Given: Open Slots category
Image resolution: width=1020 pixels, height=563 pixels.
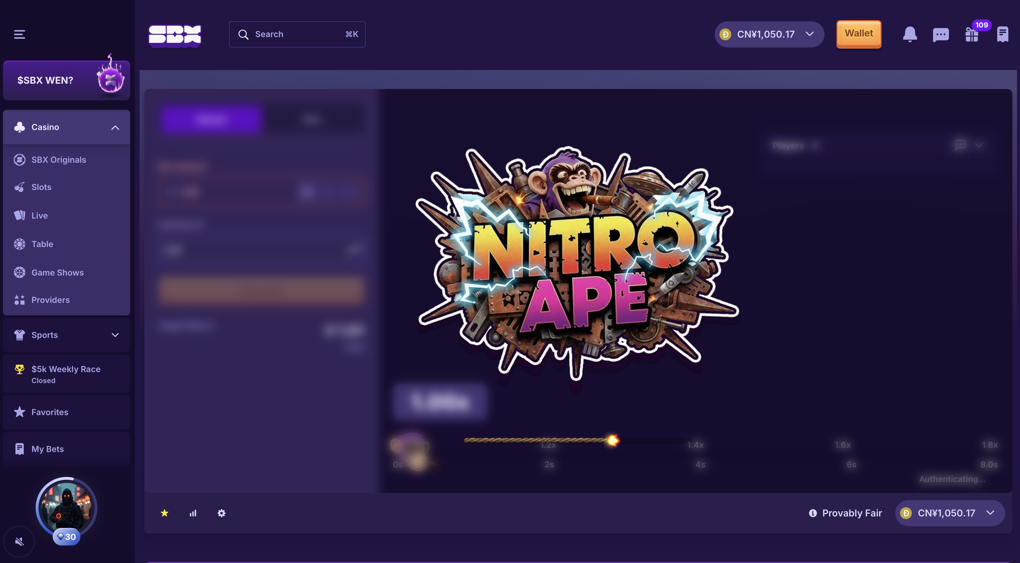Looking at the screenshot, I should [x=67, y=187].
